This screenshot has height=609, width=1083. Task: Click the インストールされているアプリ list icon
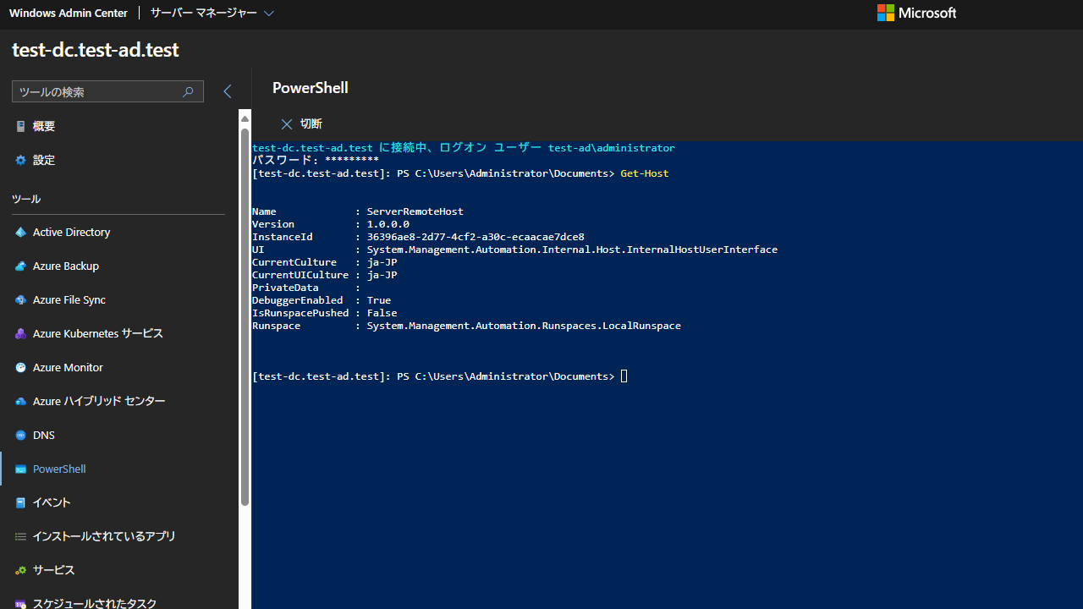click(20, 536)
